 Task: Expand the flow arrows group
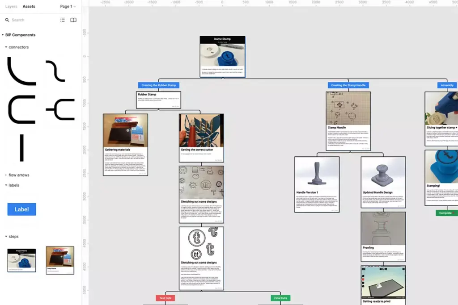point(6,175)
